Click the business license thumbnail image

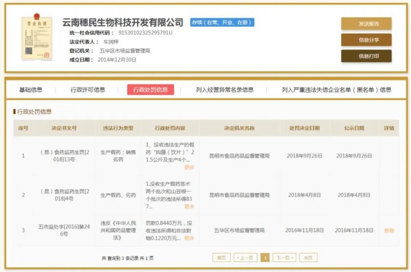pyautogui.click(x=37, y=39)
